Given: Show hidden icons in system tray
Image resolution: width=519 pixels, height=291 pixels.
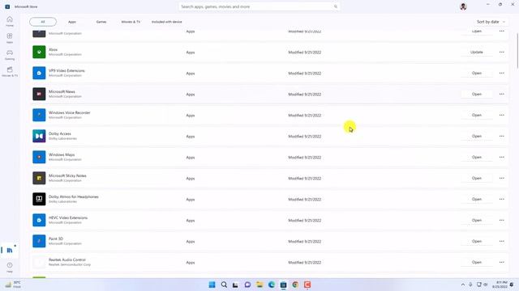Looking at the screenshot, I should coord(463,285).
